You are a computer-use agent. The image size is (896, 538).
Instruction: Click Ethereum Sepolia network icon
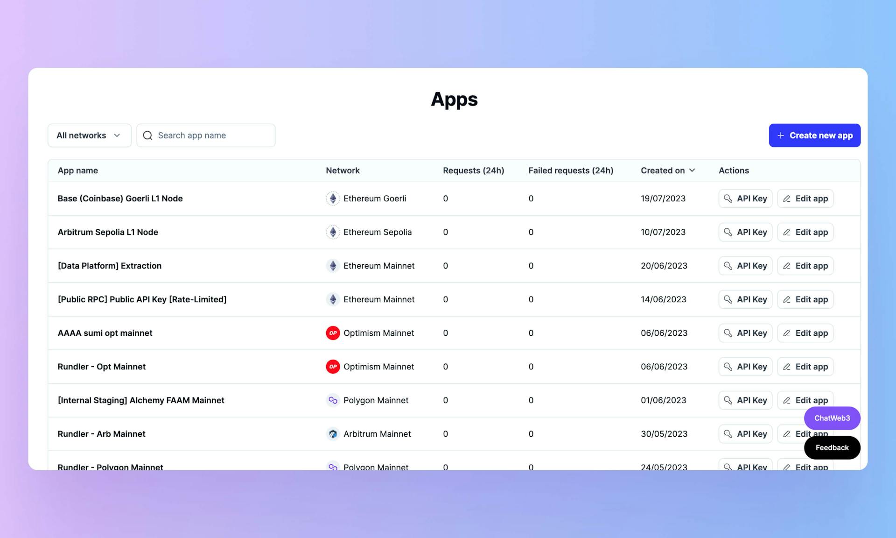point(333,232)
